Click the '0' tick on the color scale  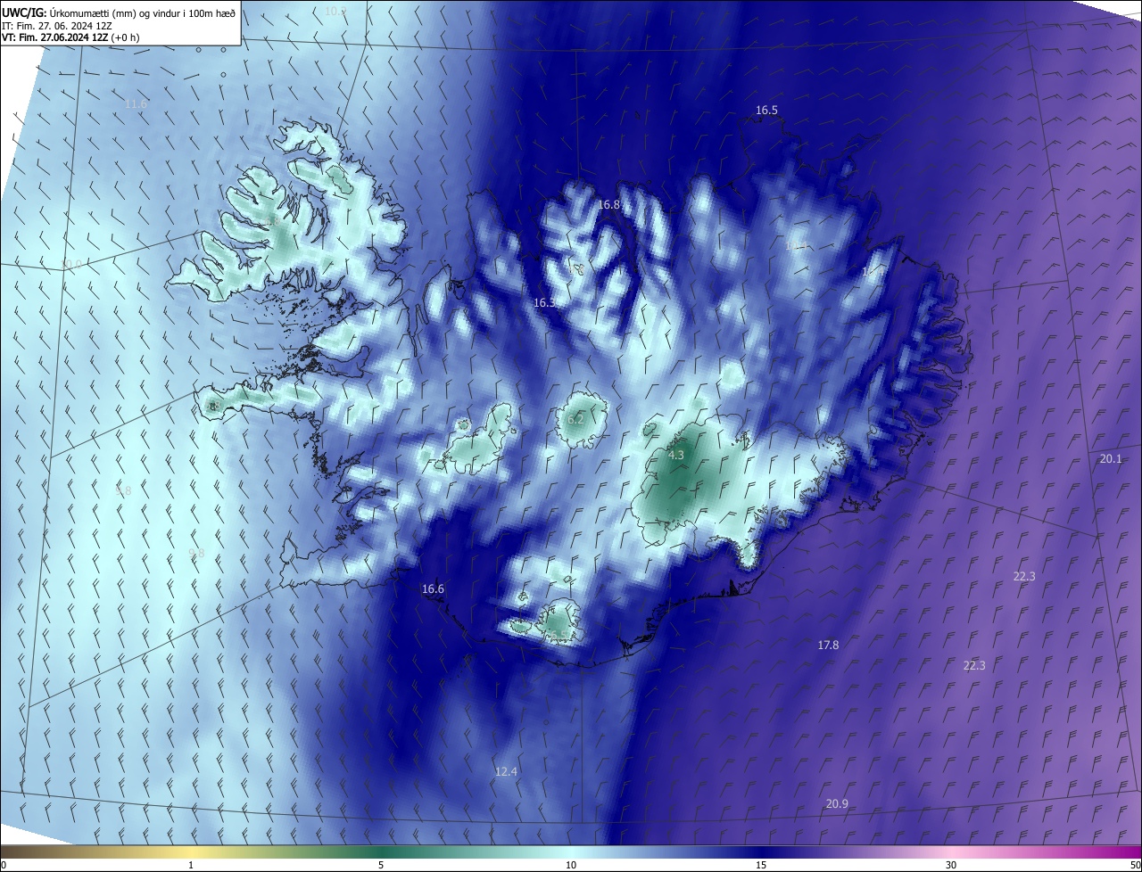point(4,865)
